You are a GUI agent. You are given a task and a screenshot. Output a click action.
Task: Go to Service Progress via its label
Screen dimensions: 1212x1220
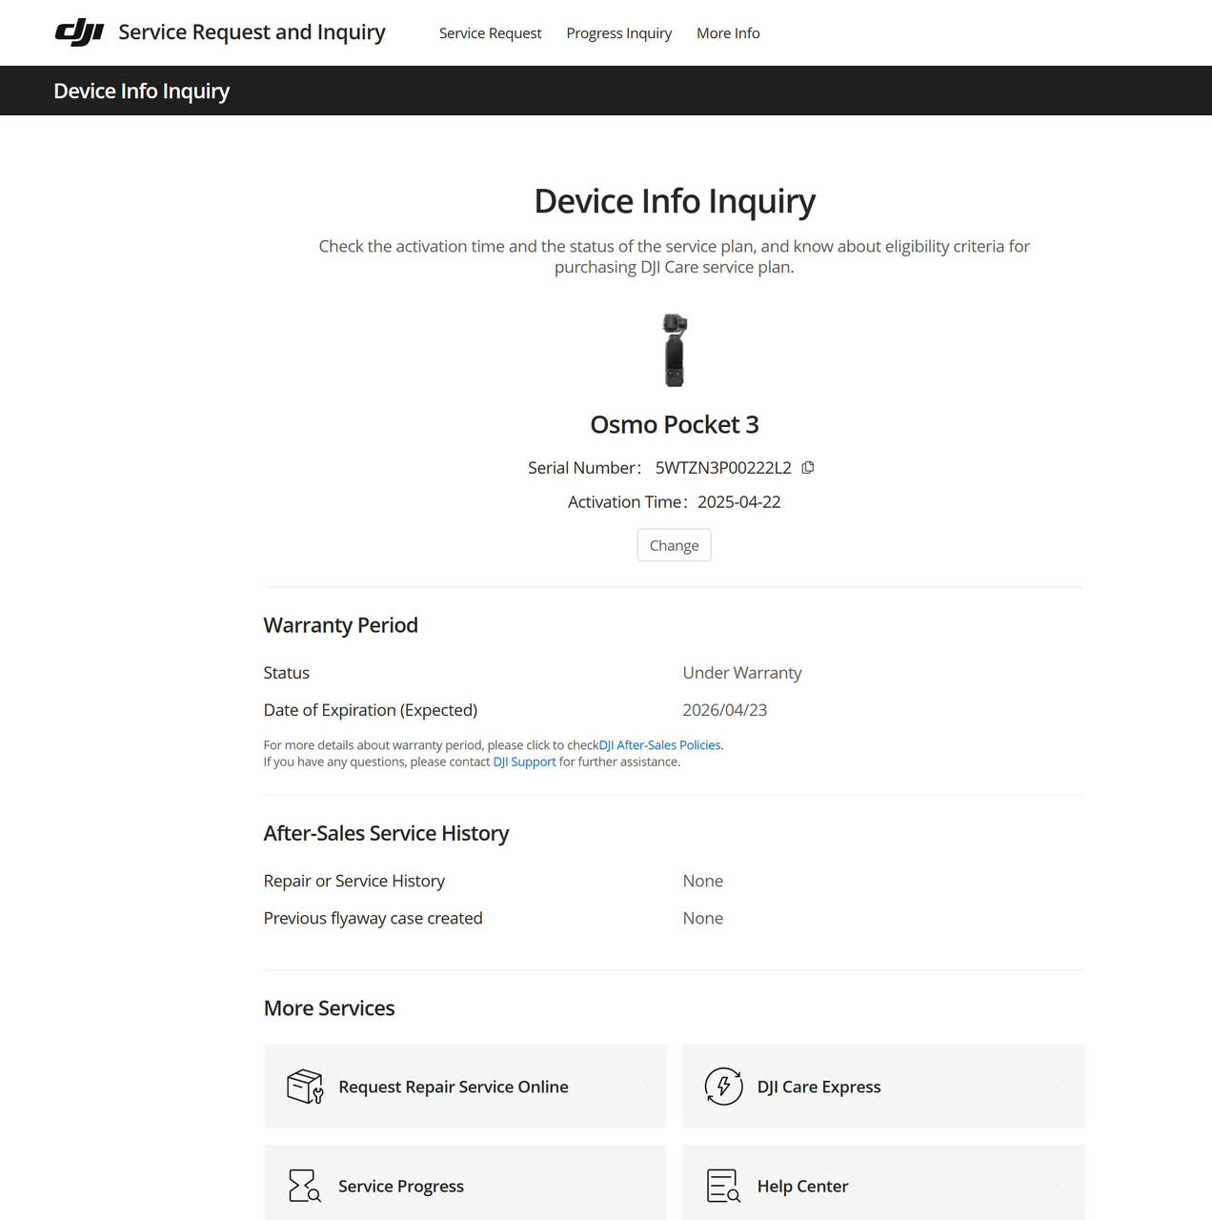pos(400,1186)
